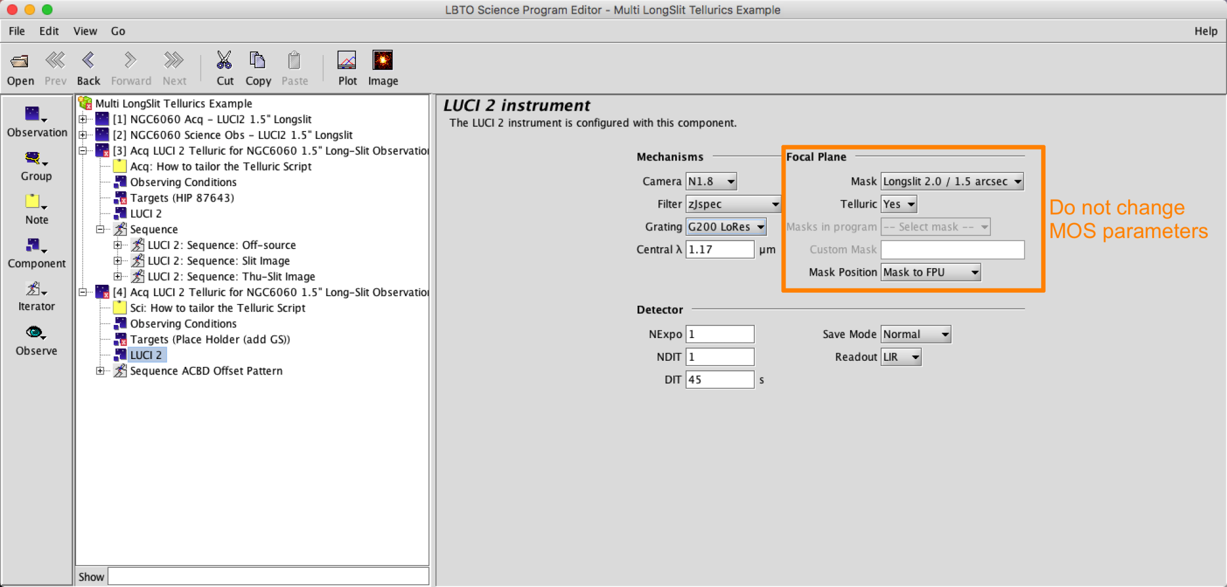The width and height of the screenshot is (1227, 587).
Task: Click the Custom Mask input field
Action: click(x=952, y=250)
